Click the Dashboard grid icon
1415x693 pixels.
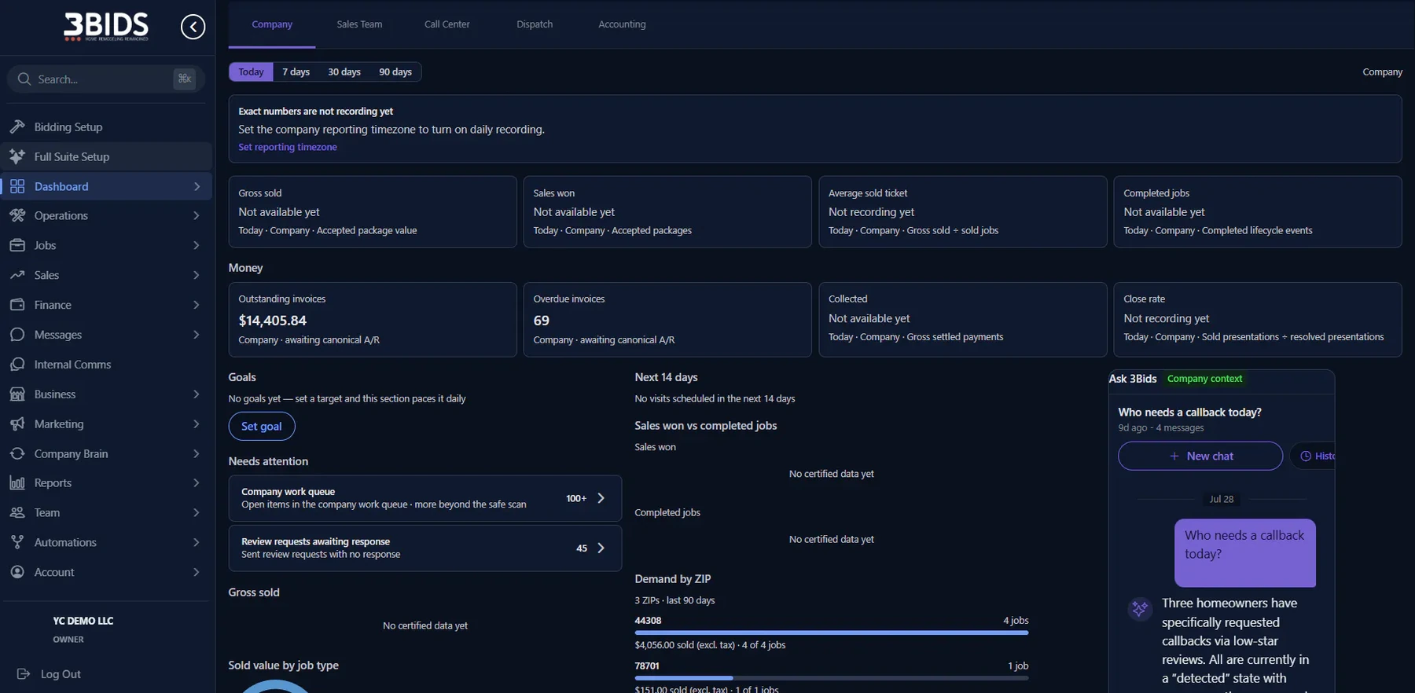pos(17,186)
